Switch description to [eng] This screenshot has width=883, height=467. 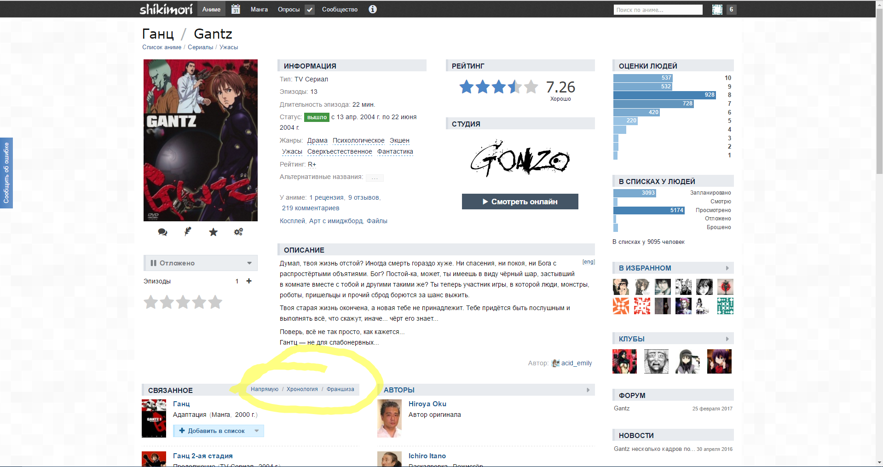click(589, 262)
